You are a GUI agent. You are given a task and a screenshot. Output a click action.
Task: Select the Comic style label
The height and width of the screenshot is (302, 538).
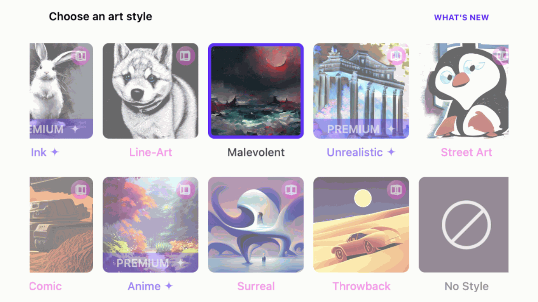(45, 286)
